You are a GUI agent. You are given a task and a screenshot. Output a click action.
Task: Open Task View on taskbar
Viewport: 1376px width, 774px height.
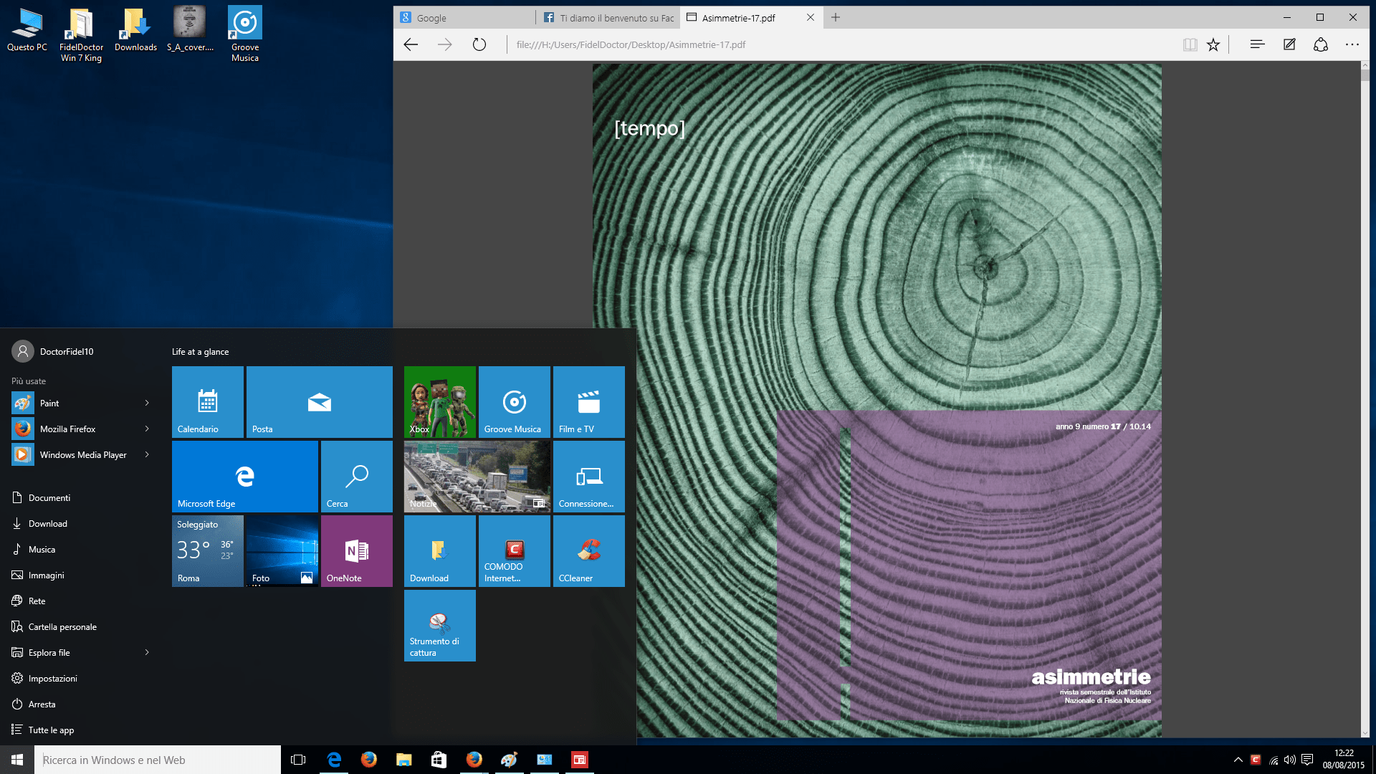298,760
